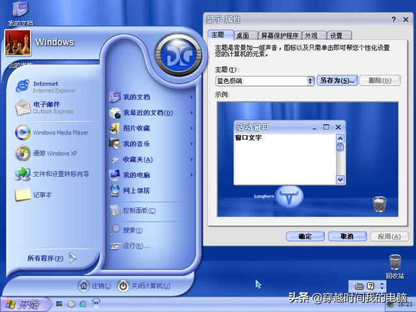Open the 主题 theme dropdown 蓝色极端

pos(265,81)
